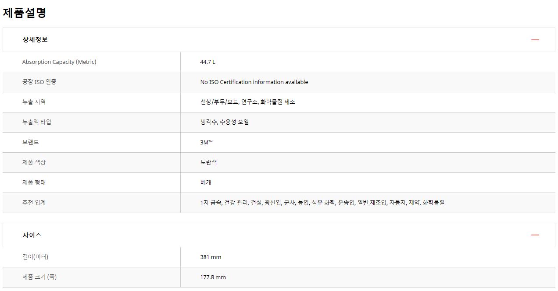Click the 사이즈 accordion header
Image resolution: width=558 pixels, height=291 pixels.
[x=279, y=235]
